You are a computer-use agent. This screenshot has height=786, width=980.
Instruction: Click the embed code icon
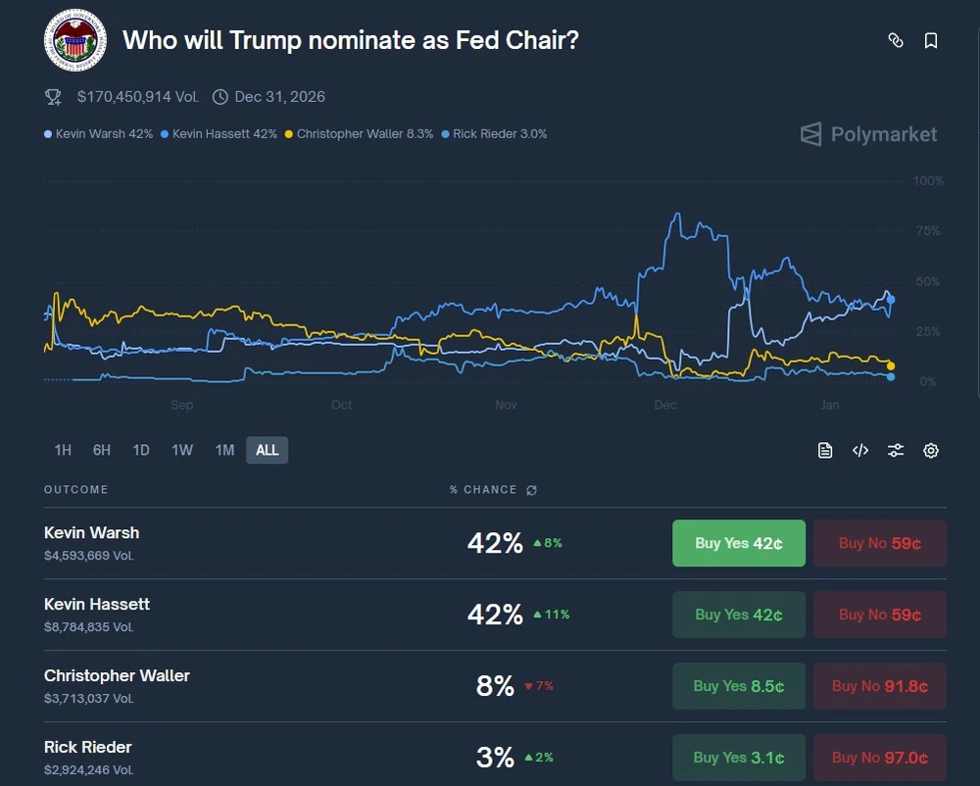point(860,450)
